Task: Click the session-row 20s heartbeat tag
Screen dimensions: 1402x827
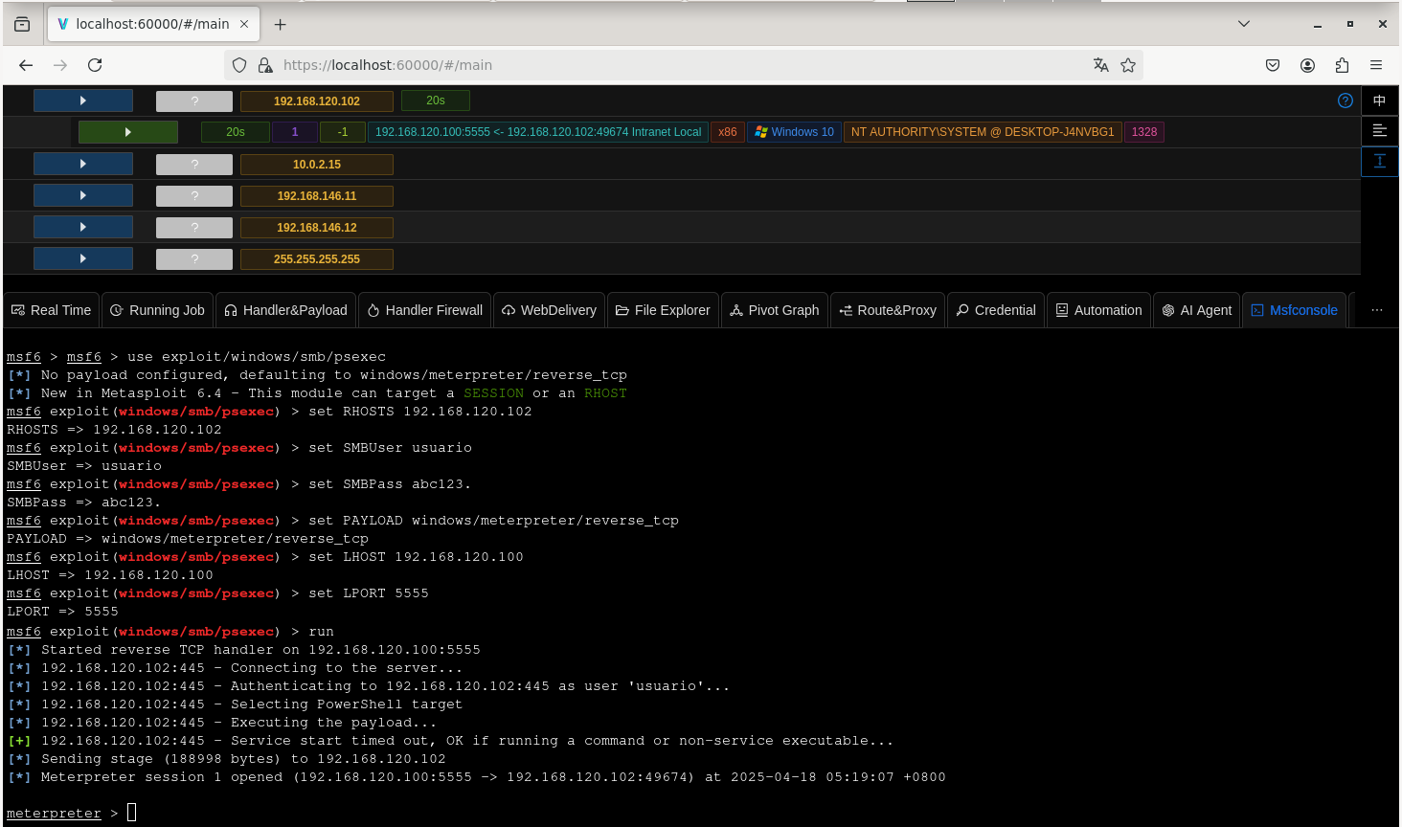Action: pos(236,132)
